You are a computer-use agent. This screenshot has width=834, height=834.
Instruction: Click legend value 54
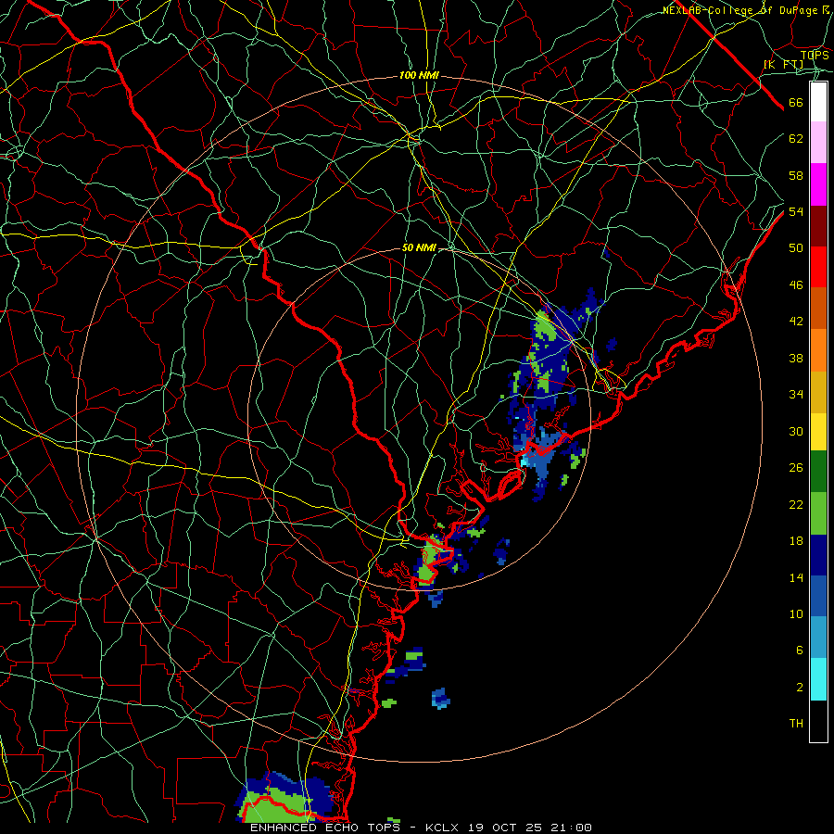point(796,211)
